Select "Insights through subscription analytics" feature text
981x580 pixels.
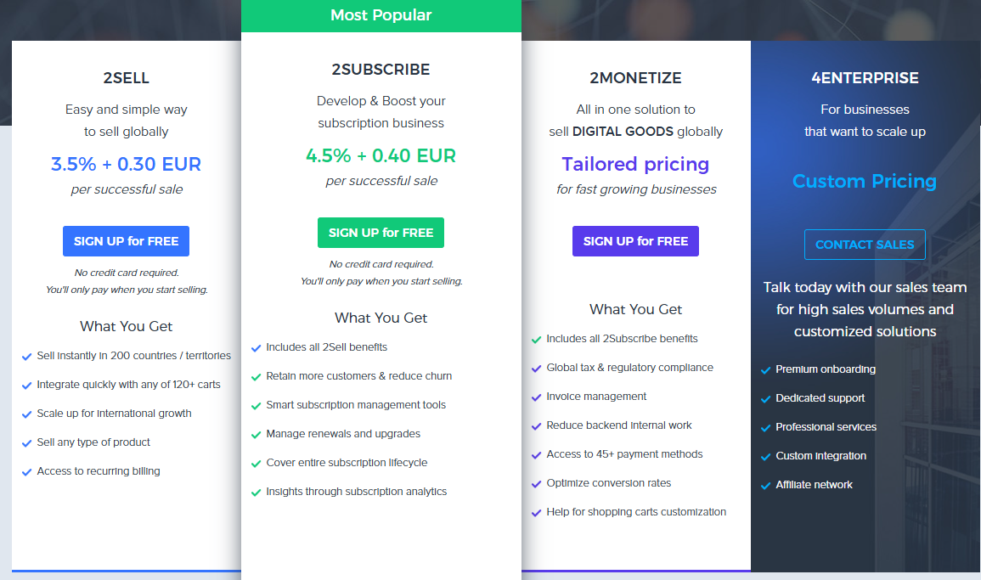[356, 492]
